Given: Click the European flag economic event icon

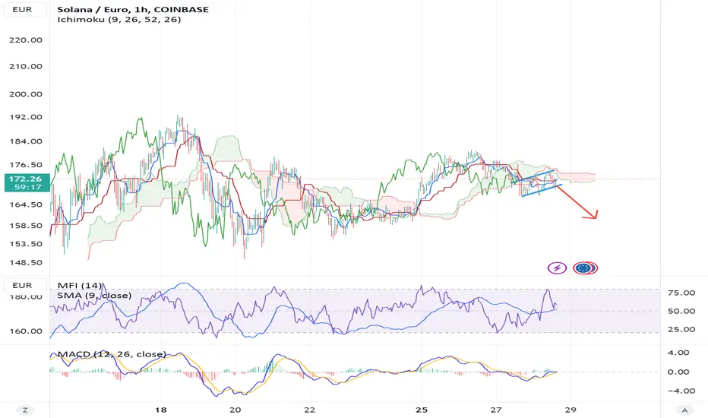Looking at the screenshot, I should 585,268.
